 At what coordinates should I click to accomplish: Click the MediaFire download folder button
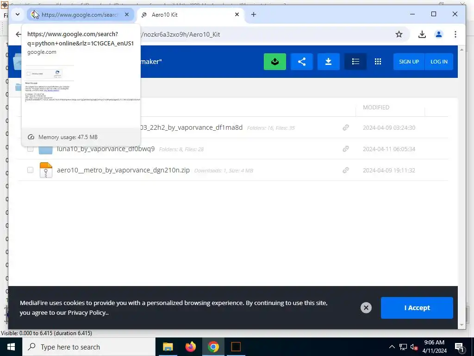point(328,62)
